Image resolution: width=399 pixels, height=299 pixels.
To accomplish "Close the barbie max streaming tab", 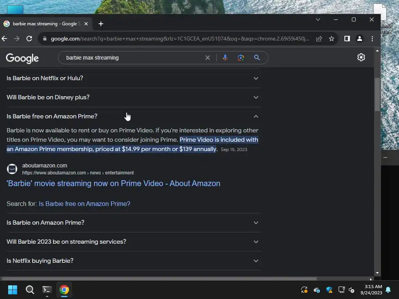I will coord(86,24).
